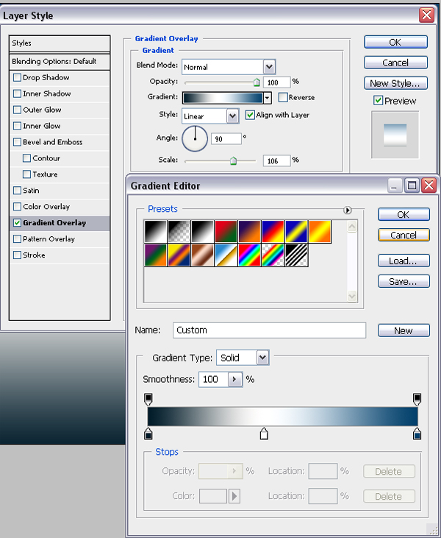Viewport: 441px width, 538px height.
Task: Enable the Outer Glow effect
Action: [17, 110]
